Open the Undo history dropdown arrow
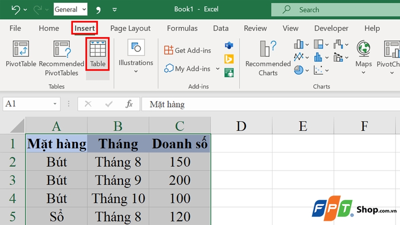This screenshot has height=225, width=400. click(x=25, y=9)
